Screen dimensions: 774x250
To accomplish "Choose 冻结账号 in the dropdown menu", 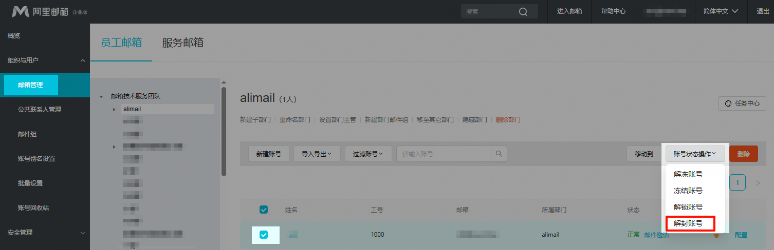I will 688,191.
